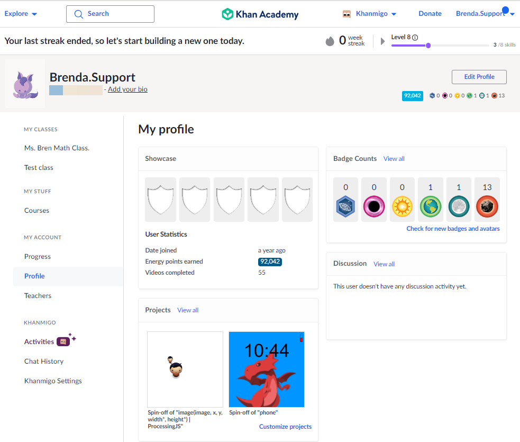Screen dimensions: 520x442
Task: Expand the streak panel play arrow
Action: click(x=382, y=41)
